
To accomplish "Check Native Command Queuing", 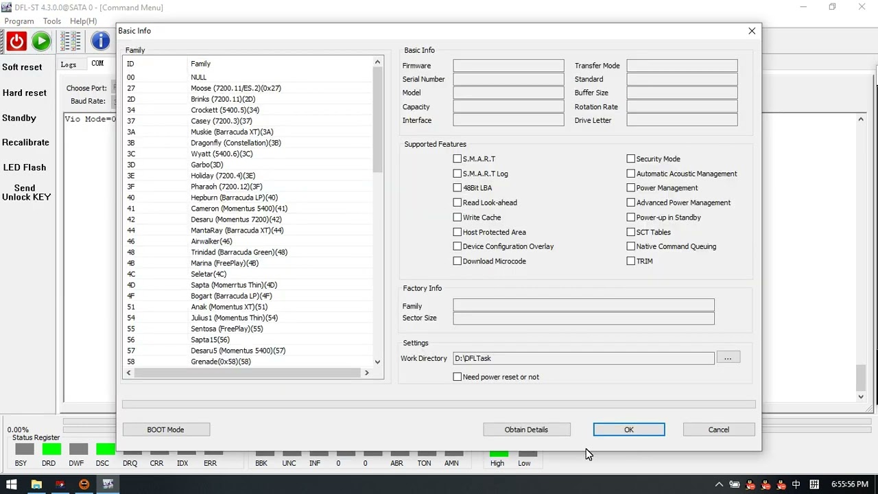I will (631, 246).
